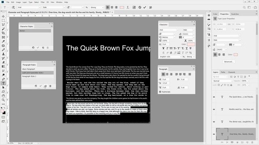Toggle Faux Bold in Character panel

pos(163,48)
